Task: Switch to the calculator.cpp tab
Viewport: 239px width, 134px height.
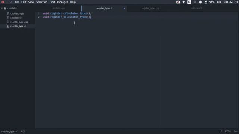Action: click(58, 8)
